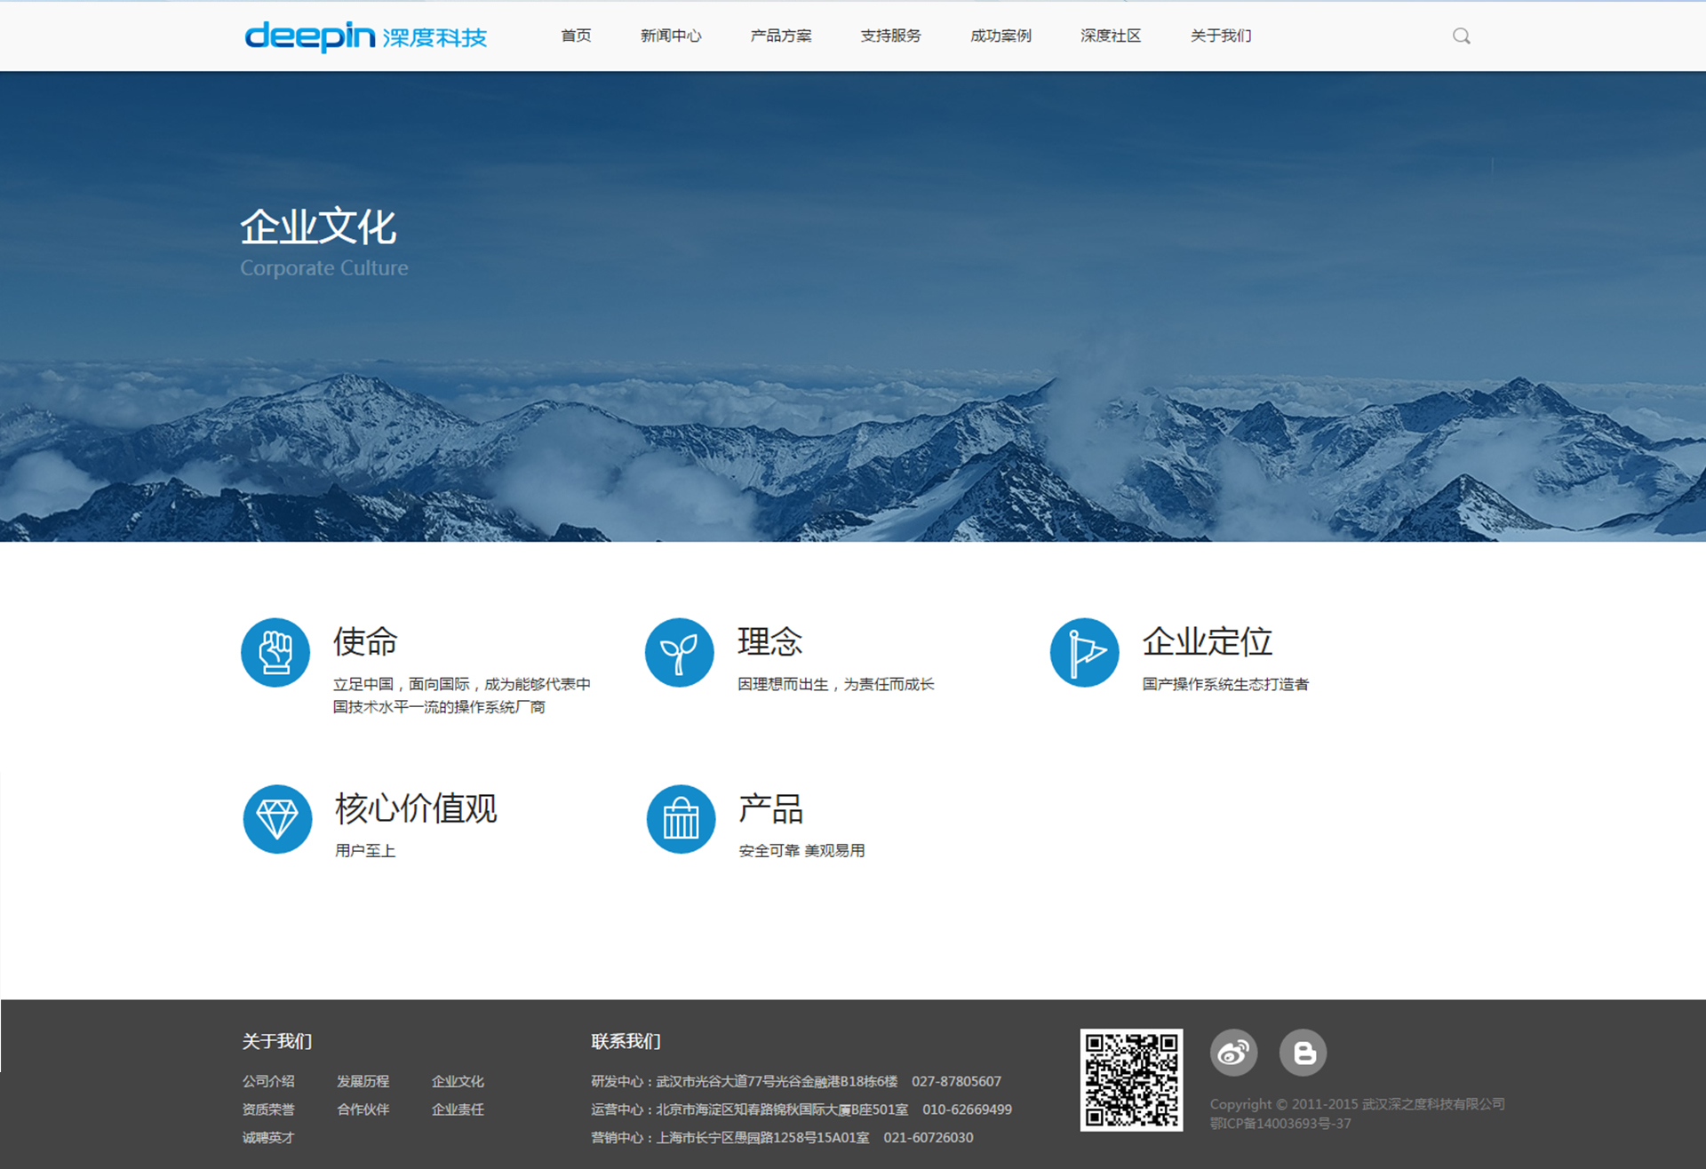This screenshot has height=1169, width=1706.
Task: Click text 安全可靠 美观易用
Action: tap(801, 851)
